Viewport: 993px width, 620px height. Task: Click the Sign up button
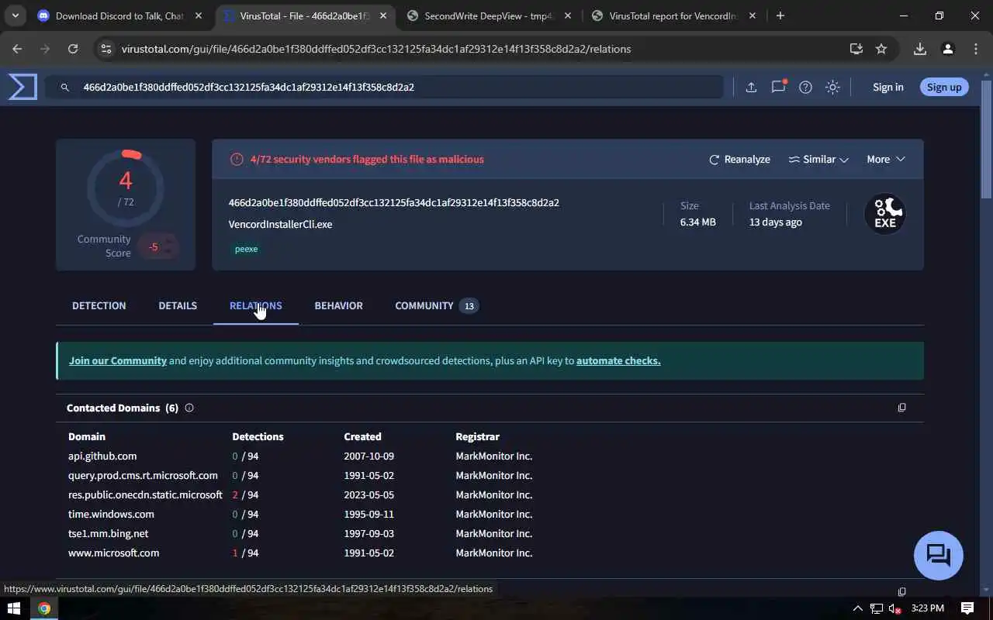944,87
